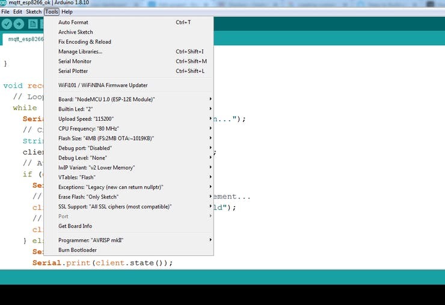445x305 pixels.
Task: Click the New sketch page icon
Action: pyautogui.click(x=32, y=24)
